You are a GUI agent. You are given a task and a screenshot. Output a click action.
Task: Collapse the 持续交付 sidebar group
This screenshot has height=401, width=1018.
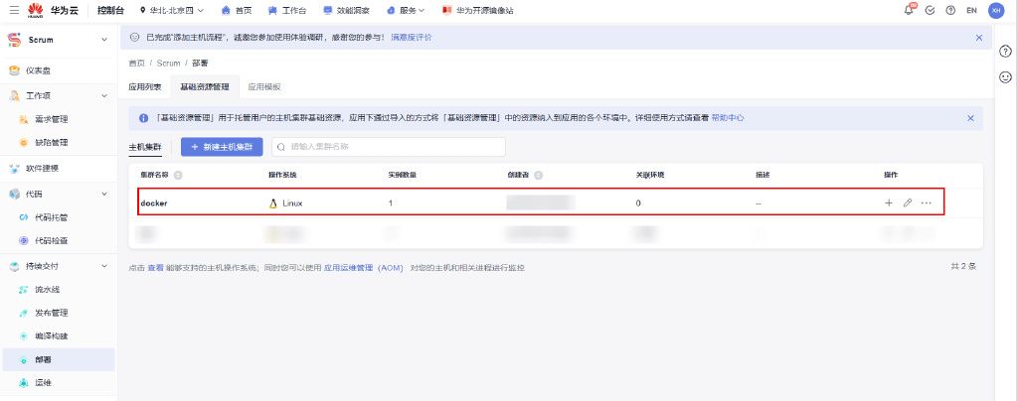(x=104, y=266)
